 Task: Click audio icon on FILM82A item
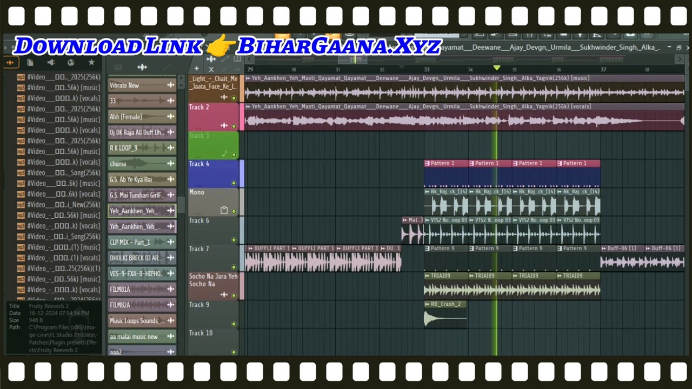pyautogui.click(x=170, y=305)
